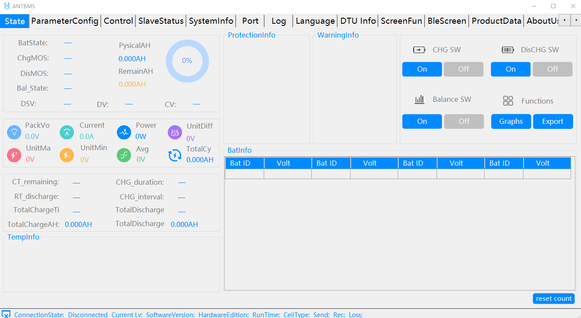
Task: Click the 0% state of charge ring
Action: tap(187, 61)
